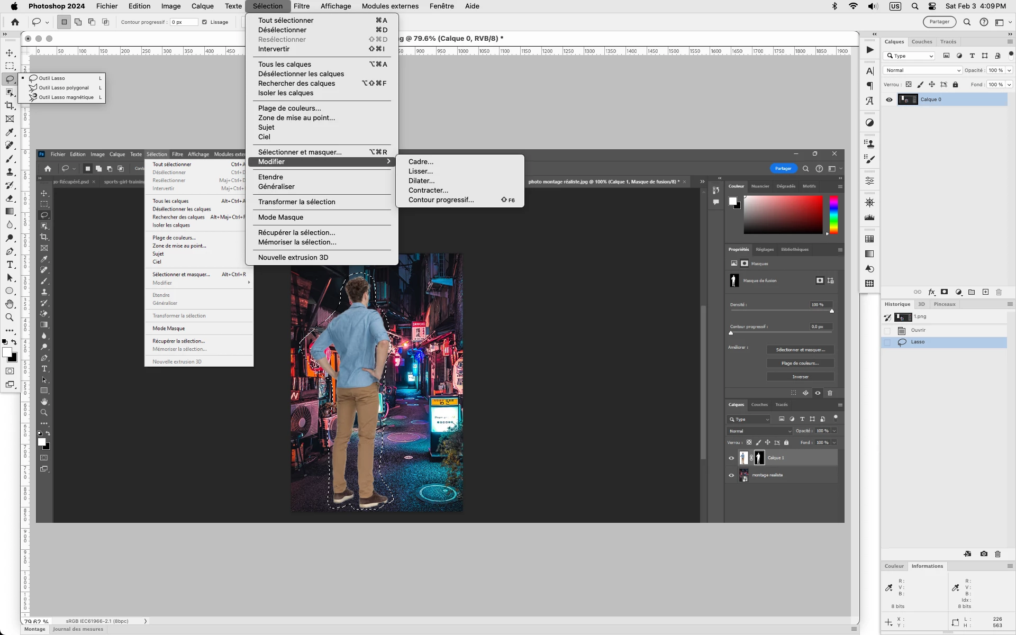
Task: Open the Normal blend mode dropdown
Action: click(922, 70)
